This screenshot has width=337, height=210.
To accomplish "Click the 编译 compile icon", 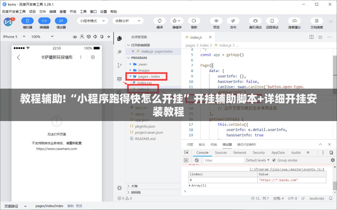I will 160,21.
